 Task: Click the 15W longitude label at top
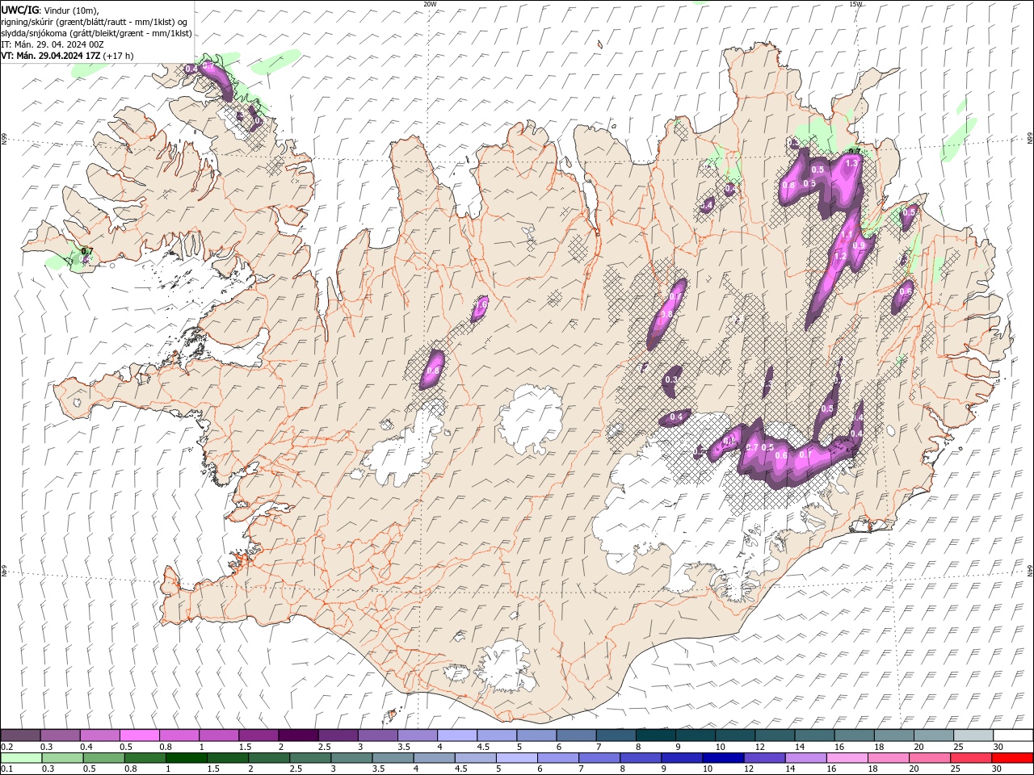pos(855,4)
